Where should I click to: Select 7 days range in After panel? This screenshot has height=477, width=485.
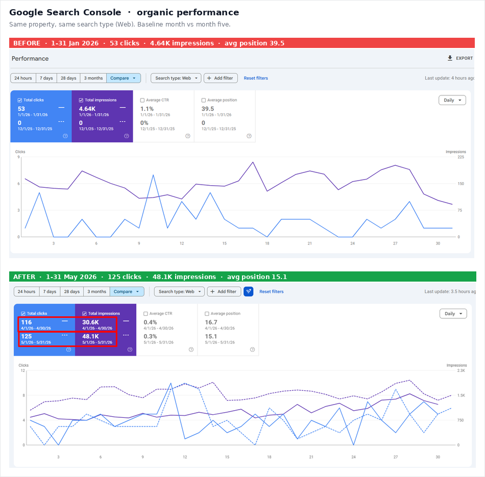pyautogui.click(x=50, y=291)
